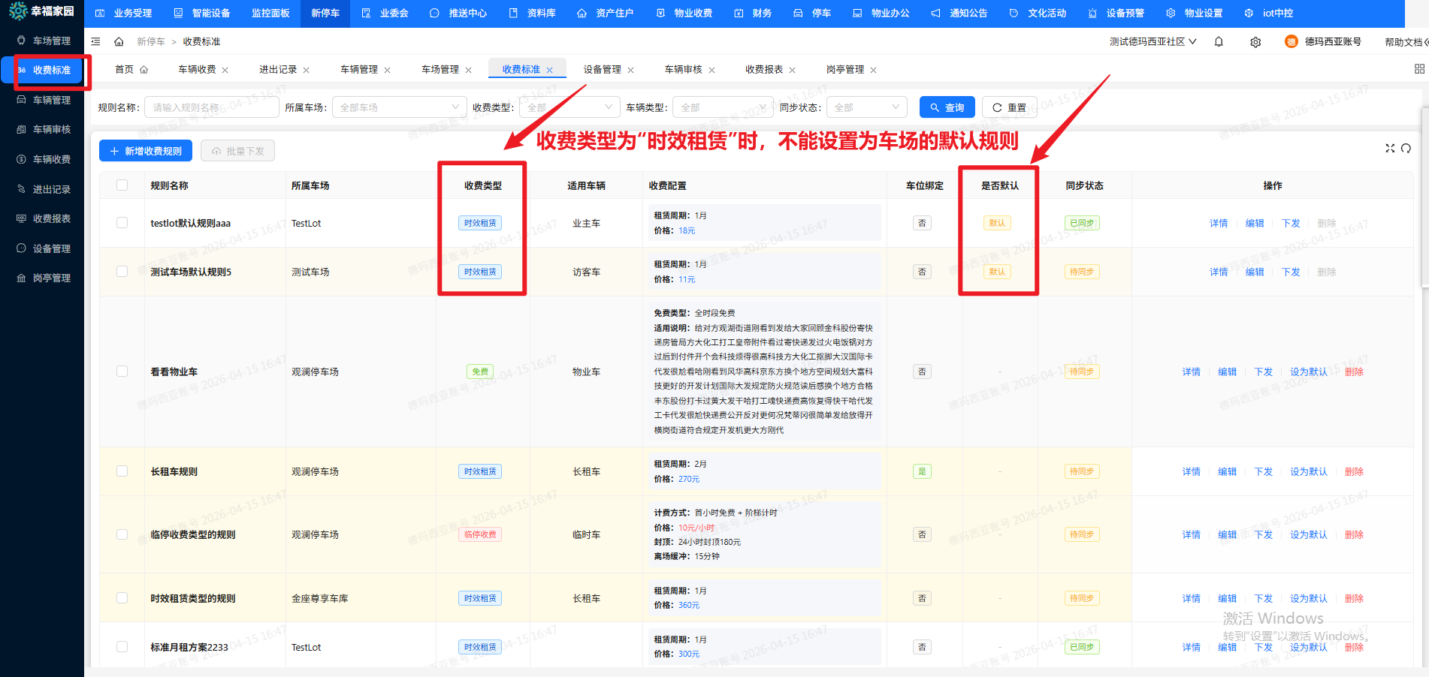Select the header checkbox for all rows
The image size is (1429, 677).
(x=122, y=185)
